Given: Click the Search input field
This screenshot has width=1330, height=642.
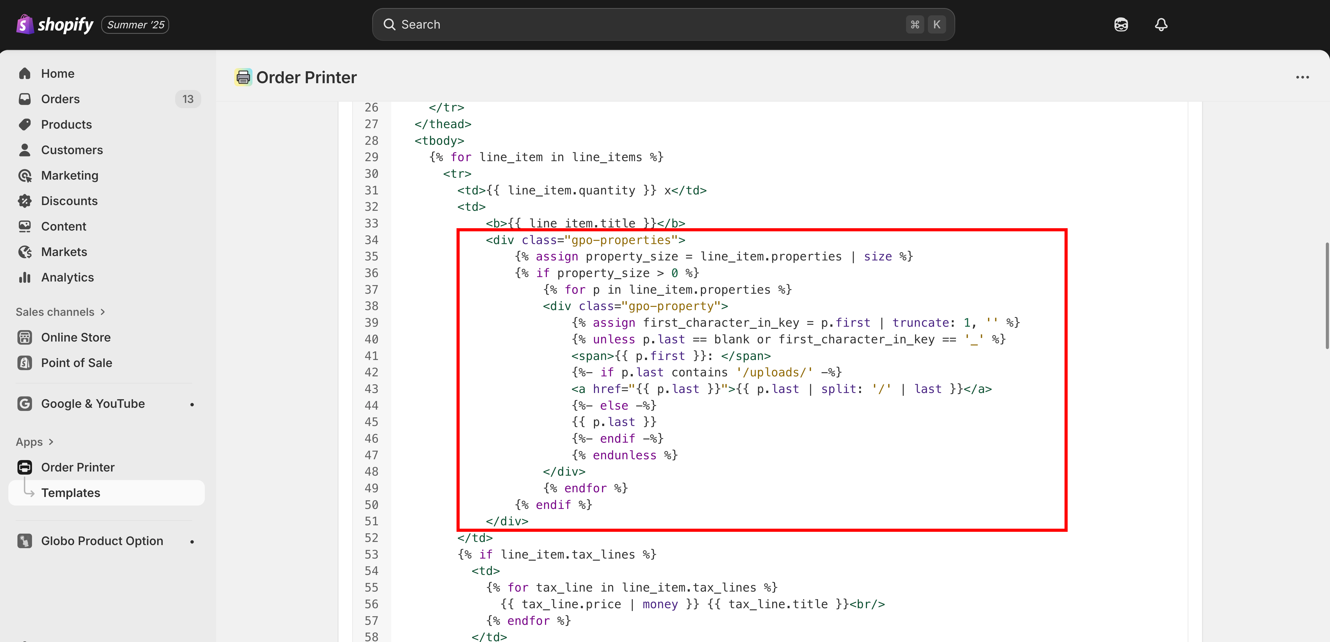Looking at the screenshot, I should (x=663, y=24).
